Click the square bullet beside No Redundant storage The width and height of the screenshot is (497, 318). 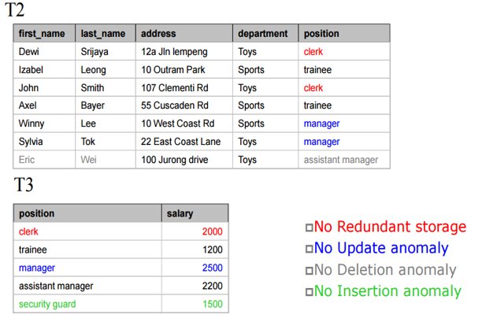[x=309, y=228]
